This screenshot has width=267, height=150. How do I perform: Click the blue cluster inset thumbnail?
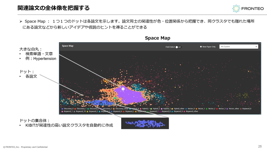[x=145, y=123]
